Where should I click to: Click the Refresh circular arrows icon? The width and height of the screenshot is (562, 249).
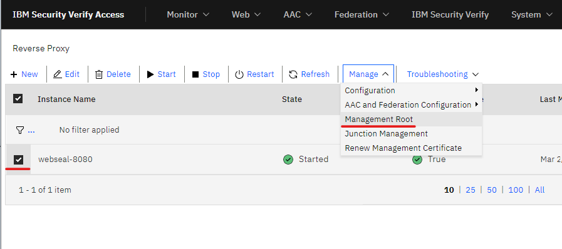pos(293,74)
